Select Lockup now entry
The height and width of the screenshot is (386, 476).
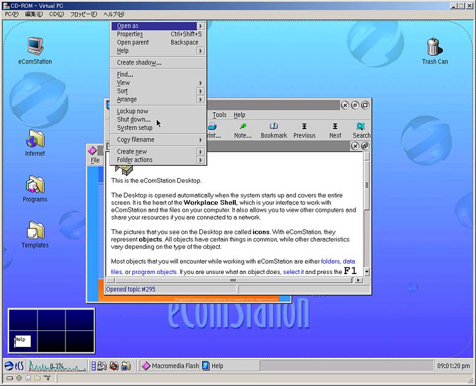[x=159, y=111]
